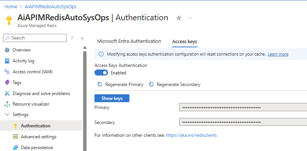Click the sidebar vertical scrollbar
This screenshot has height=151, width=307.
pyautogui.click(x=85, y=101)
